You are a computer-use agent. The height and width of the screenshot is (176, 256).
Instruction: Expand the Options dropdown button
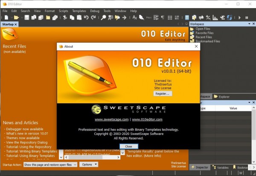[89, 164]
